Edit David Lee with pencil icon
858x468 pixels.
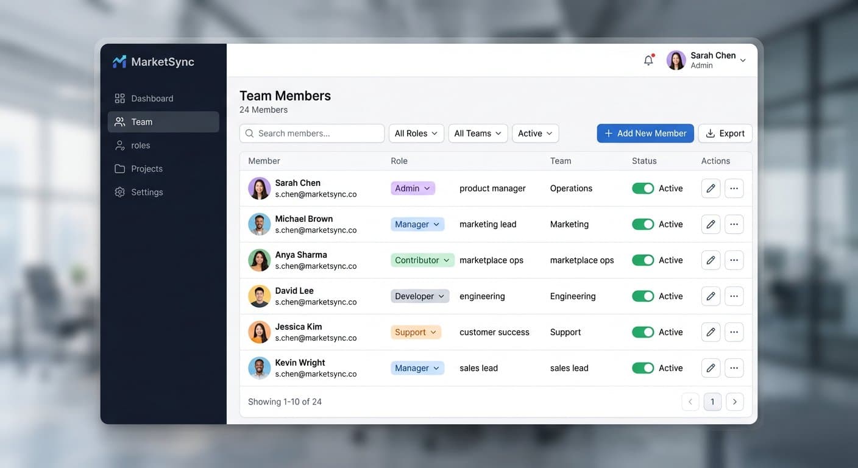click(x=711, y=296)
